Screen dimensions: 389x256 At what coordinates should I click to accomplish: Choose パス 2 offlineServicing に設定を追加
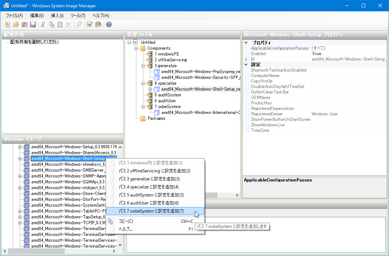coord(155,171)
